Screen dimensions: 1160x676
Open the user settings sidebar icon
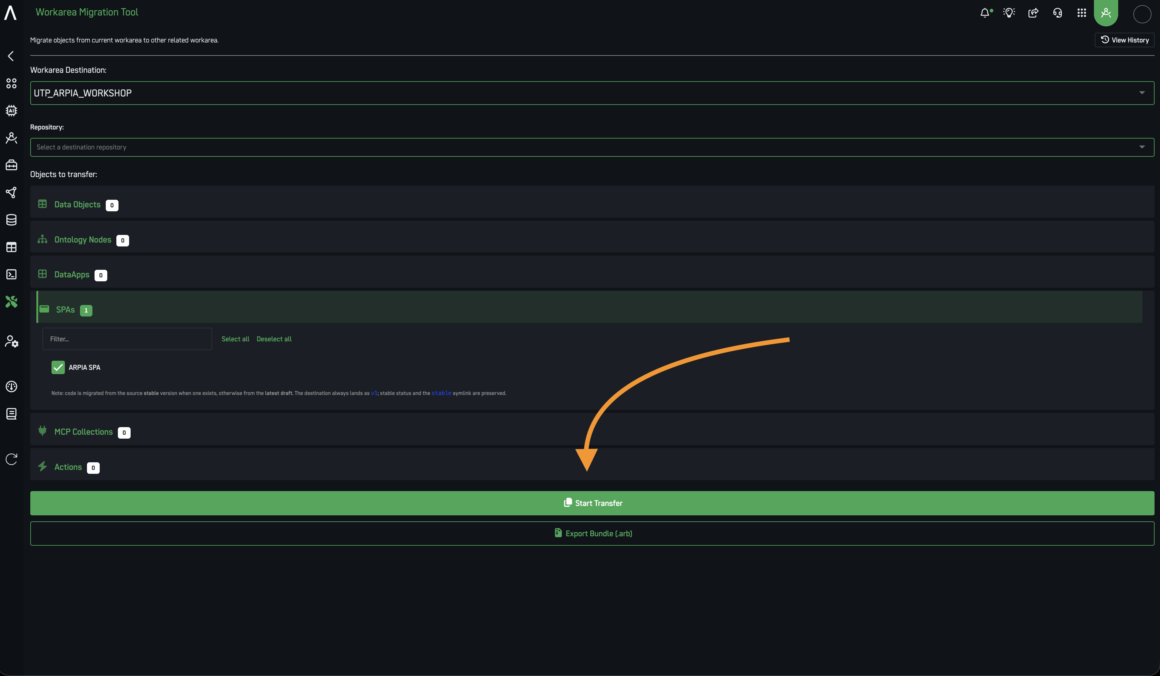coord(12,341)
